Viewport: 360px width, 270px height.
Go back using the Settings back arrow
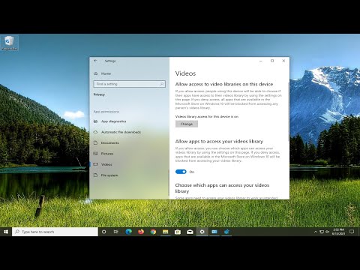tap(95, 61)
